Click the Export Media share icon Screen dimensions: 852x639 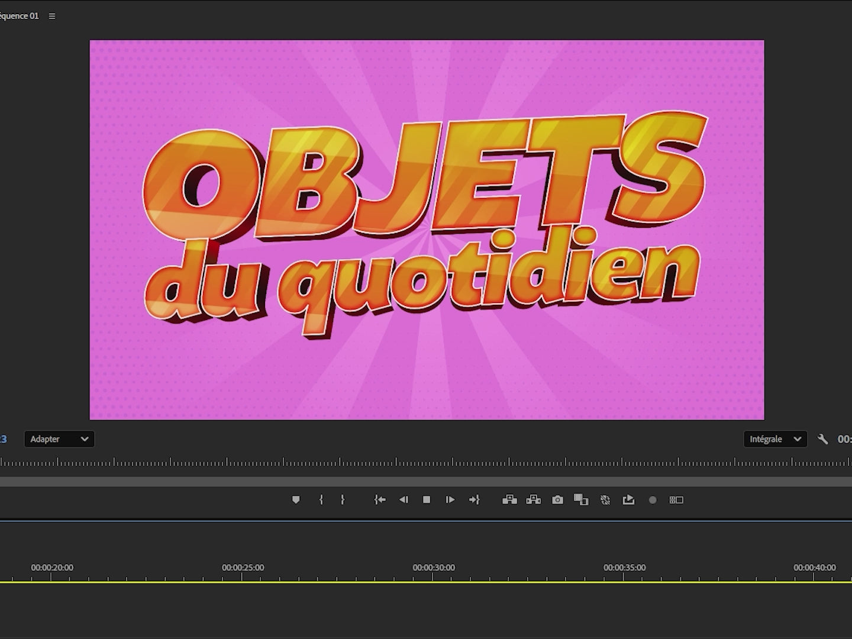[628, 500]
